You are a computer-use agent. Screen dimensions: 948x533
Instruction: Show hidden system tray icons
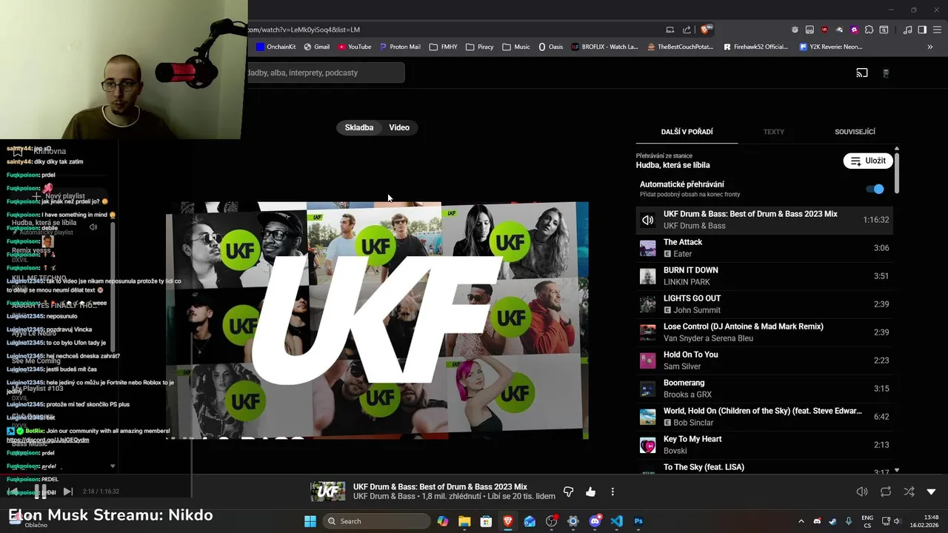801,521
